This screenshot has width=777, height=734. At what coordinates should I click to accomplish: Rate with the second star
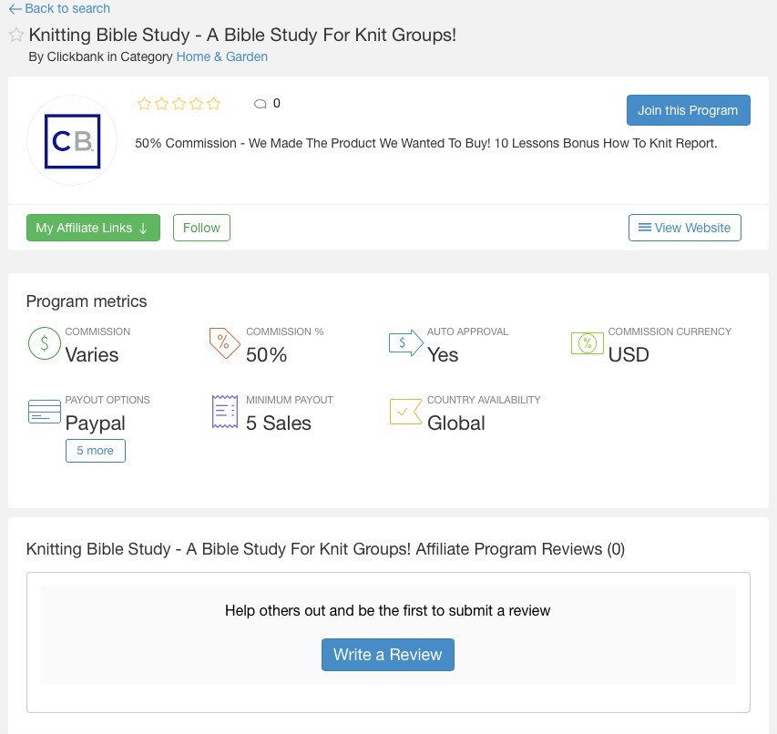point(161,104)
